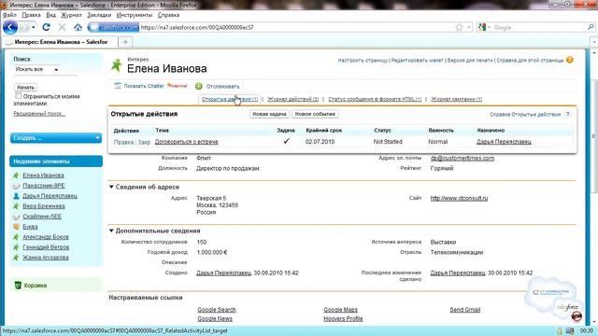The image size is (598, 336).
Task: Click the Начать search button
Action: coord(25,87)
